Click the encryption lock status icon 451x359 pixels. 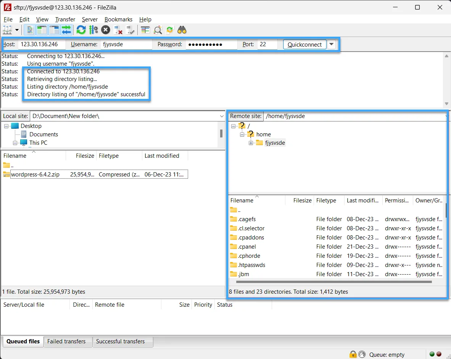point(353,354)
